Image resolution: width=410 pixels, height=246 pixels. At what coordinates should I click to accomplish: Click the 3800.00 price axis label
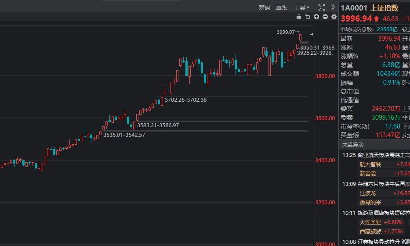[325, 76]
